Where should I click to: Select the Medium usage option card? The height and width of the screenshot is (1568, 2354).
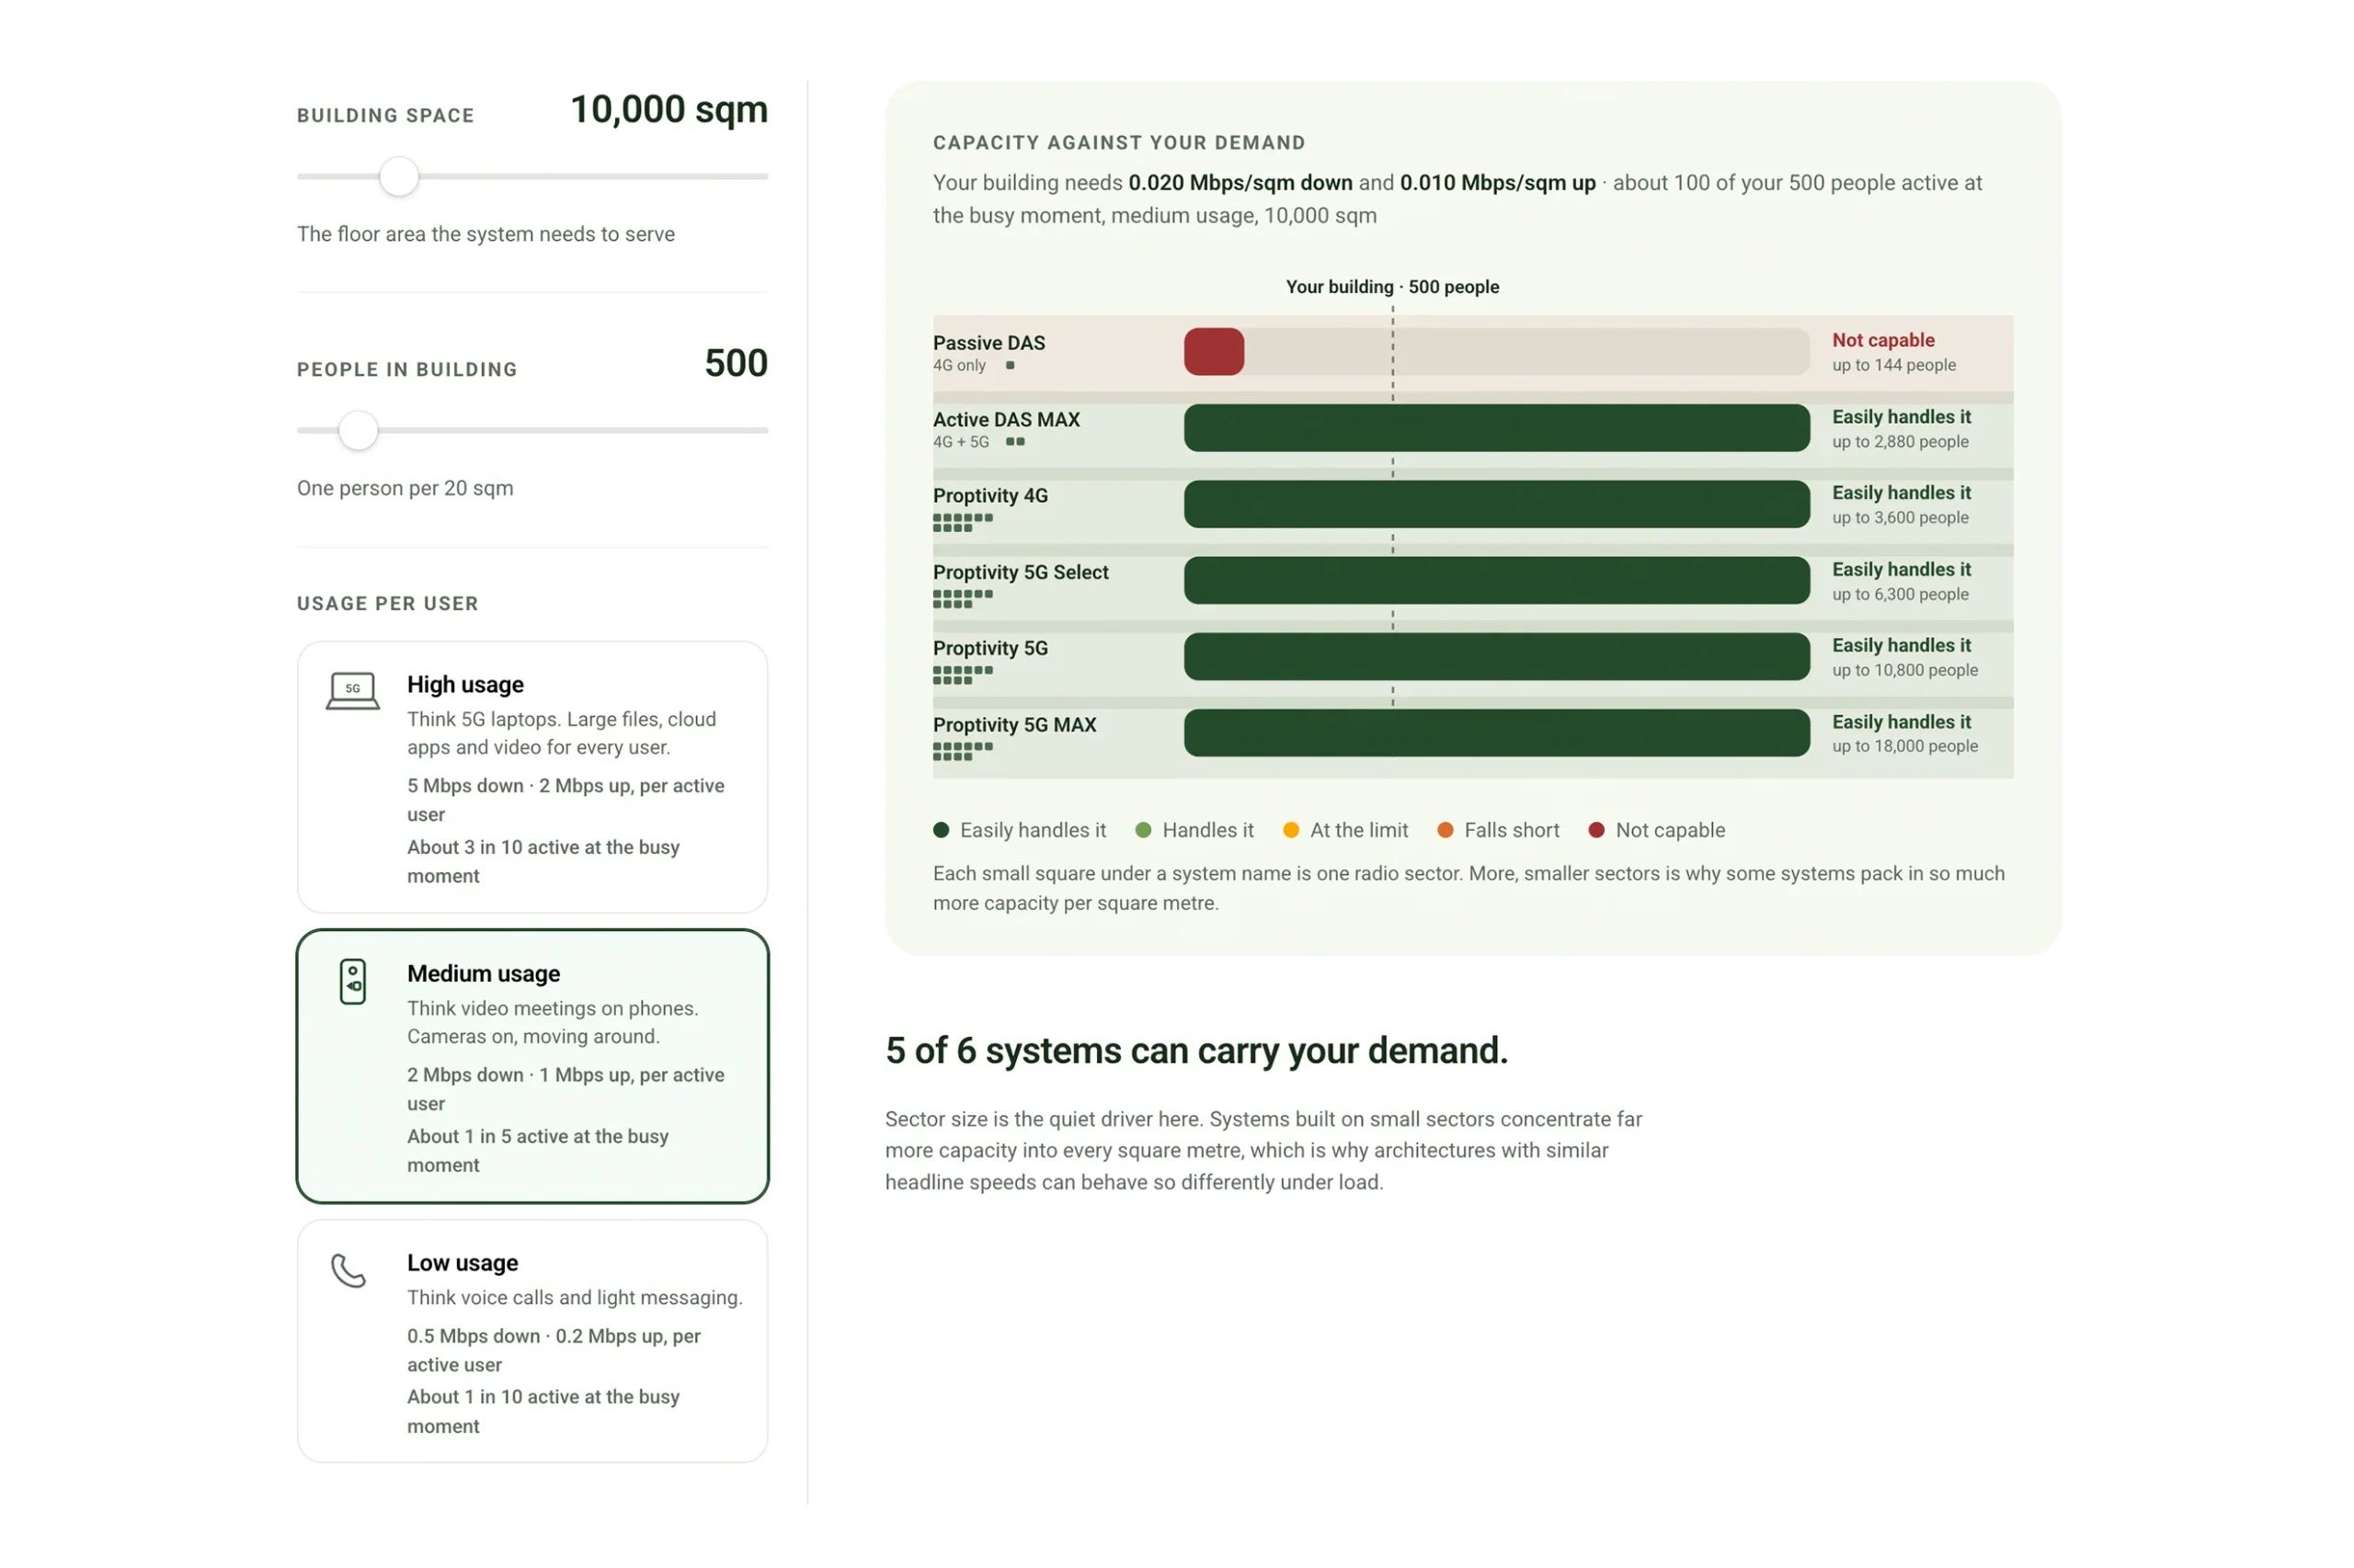(532, 1066)
